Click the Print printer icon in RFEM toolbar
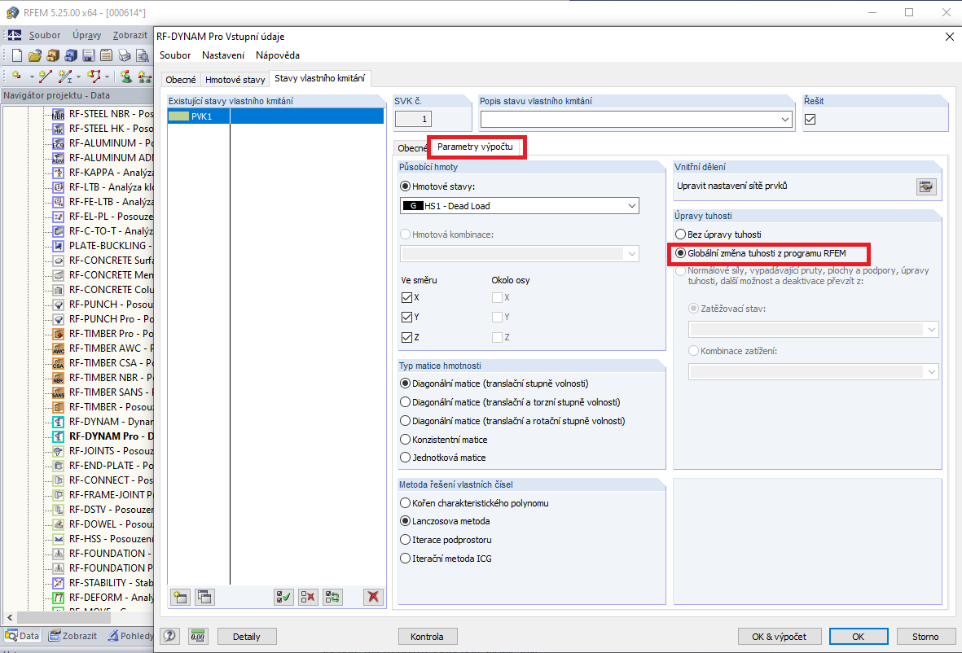Screen dimensions: 962x653 tap(124, 56)
